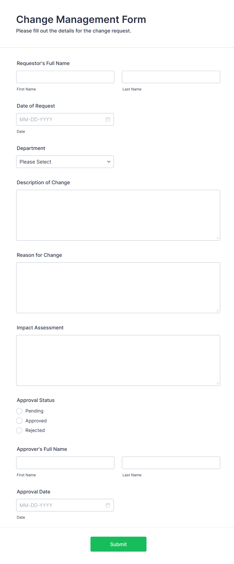234x564 pixels.
Task: Click the Requestor's Full Name label
Action: 43,63
